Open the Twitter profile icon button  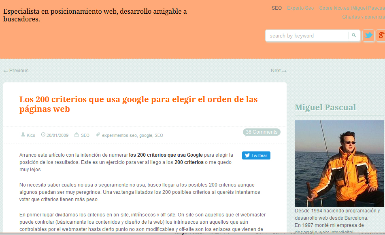click(368, 36)
